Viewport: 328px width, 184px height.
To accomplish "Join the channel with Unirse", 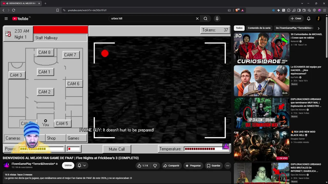I will click(68, 165).
